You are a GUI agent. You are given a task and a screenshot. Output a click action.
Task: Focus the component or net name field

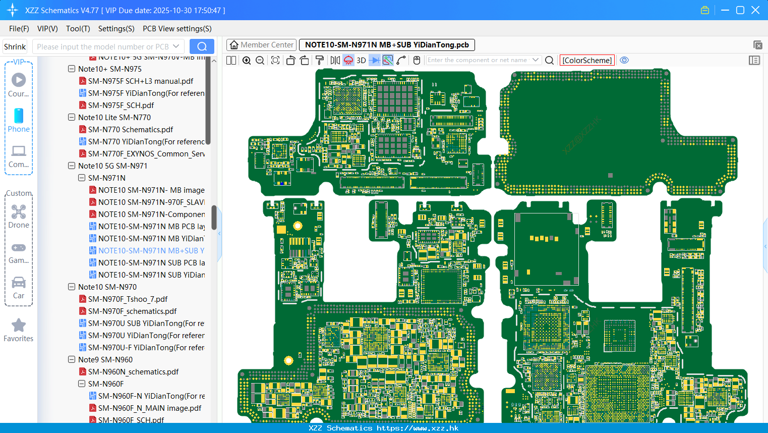pyautogui.click(x=478, y=60)
